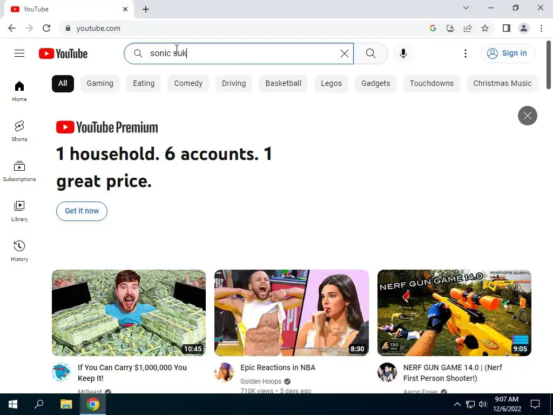Select the Eating filter chip
553x415 pixels.
[144, 84]
